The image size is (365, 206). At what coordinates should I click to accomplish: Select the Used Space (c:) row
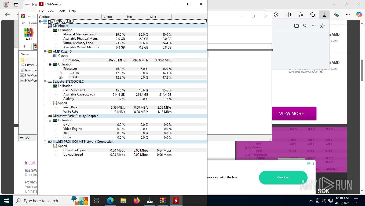[x=122, y=90]
